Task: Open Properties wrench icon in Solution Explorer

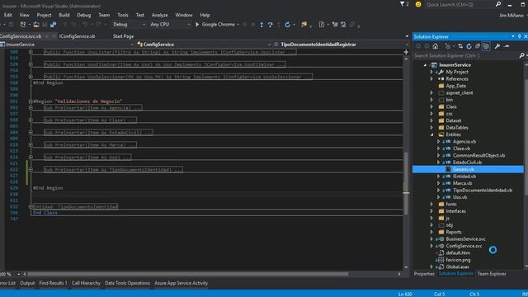Action: (x=497, y=46)
